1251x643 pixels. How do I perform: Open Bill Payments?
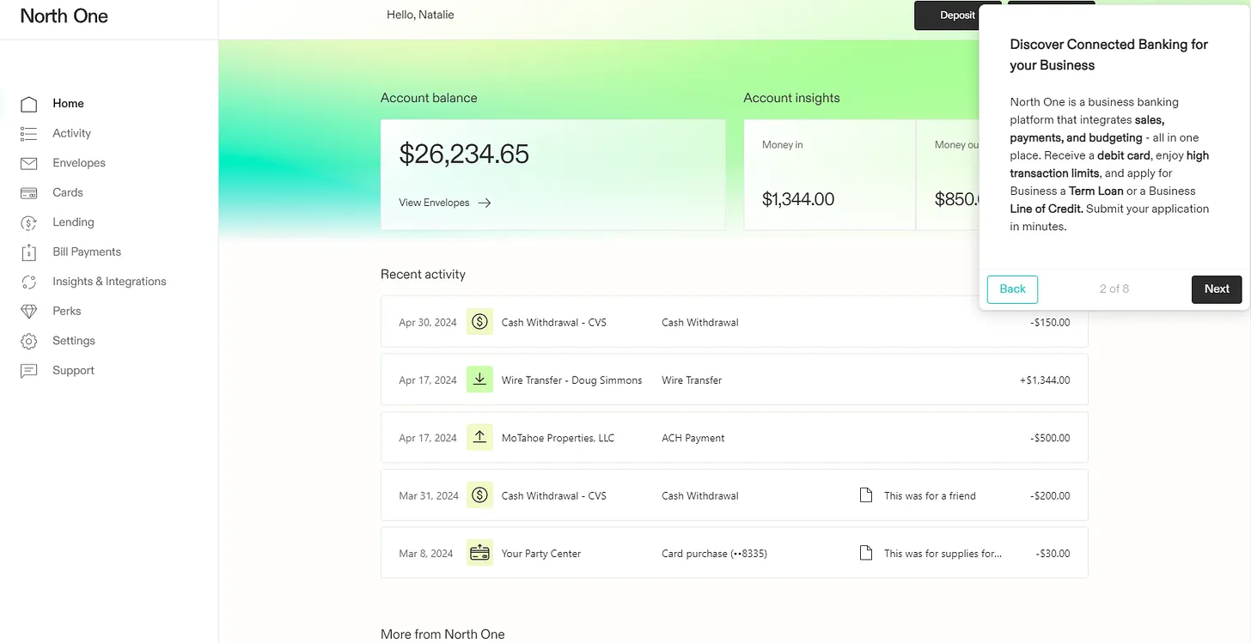87,252
